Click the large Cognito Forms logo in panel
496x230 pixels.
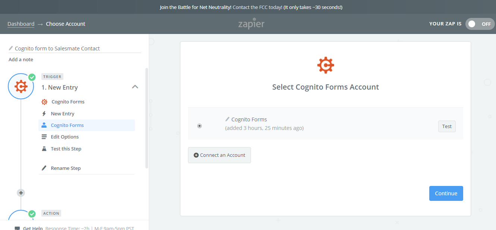(326, 65)
